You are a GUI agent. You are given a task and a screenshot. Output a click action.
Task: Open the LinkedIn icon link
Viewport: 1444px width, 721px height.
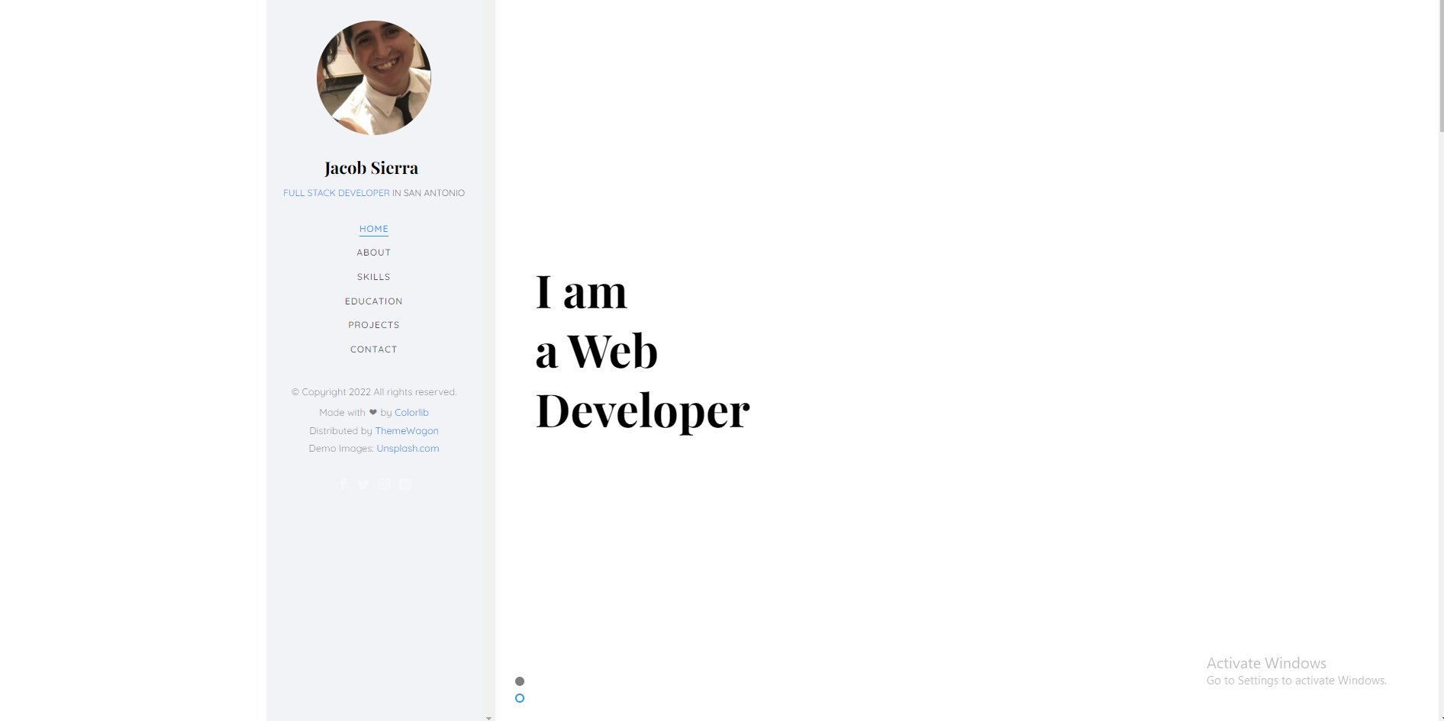[x=405, y=484]
